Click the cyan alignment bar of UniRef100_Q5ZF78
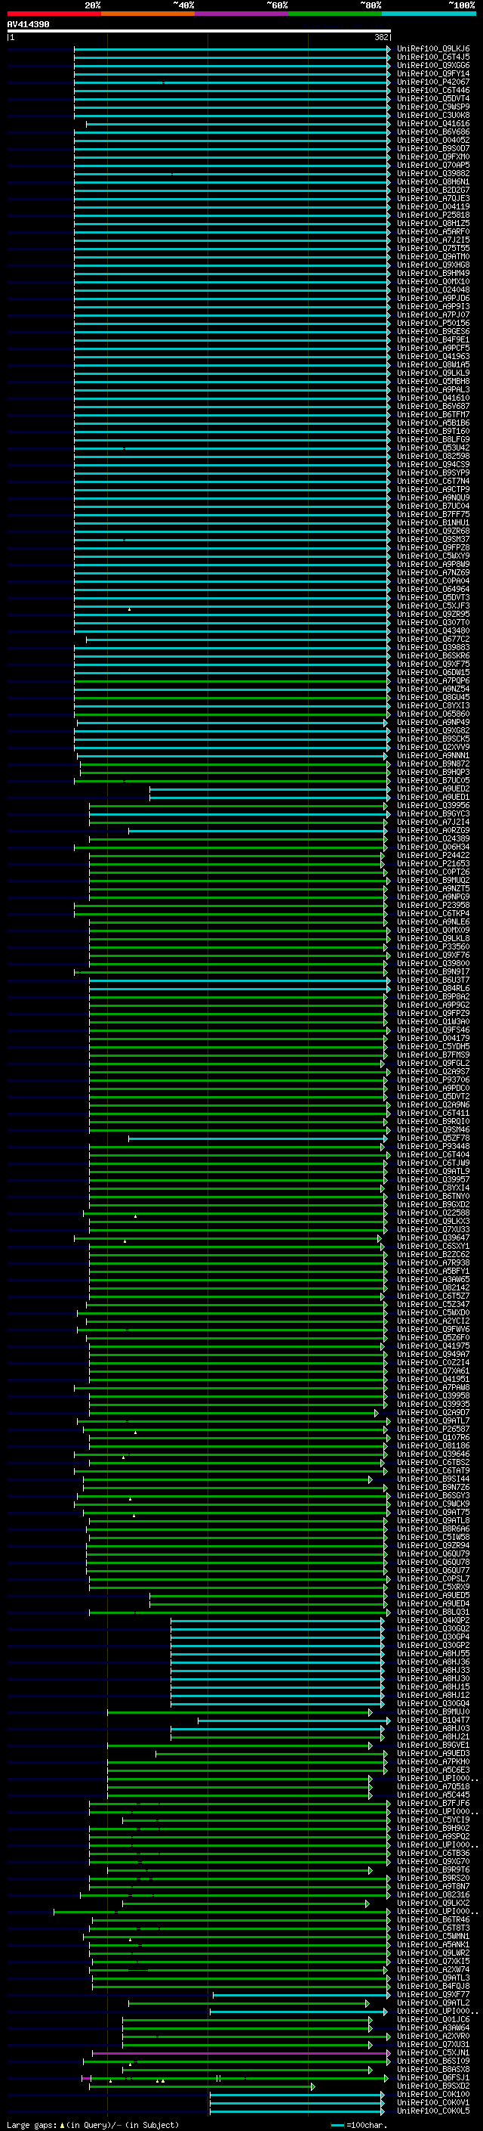This screenshot has height=2131, width=483. 257,1138
